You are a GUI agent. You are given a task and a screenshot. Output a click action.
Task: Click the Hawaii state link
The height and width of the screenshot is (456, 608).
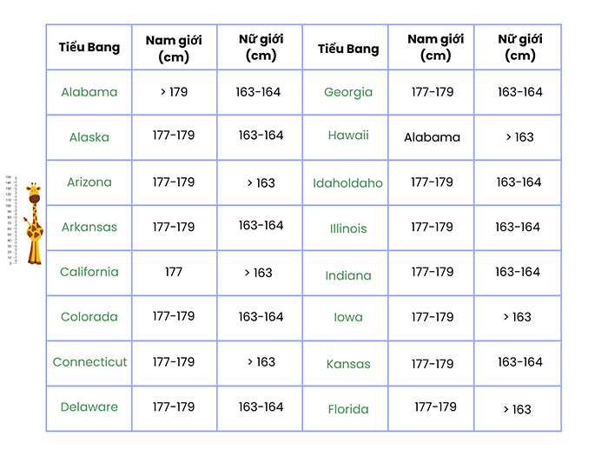348,135
